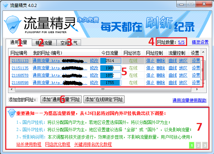Click traffic progress bar showing 1755
Image resolution: width=214 pixels, height=154 pixels.
[111, 83]
